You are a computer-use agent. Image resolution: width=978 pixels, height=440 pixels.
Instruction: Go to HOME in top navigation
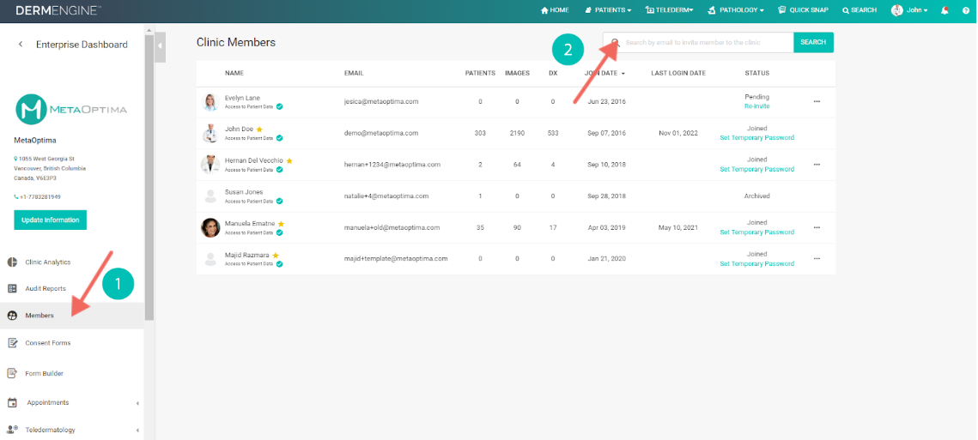coord(555,10)
